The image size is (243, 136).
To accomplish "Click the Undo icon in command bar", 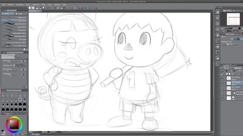I will coord(48,8).
